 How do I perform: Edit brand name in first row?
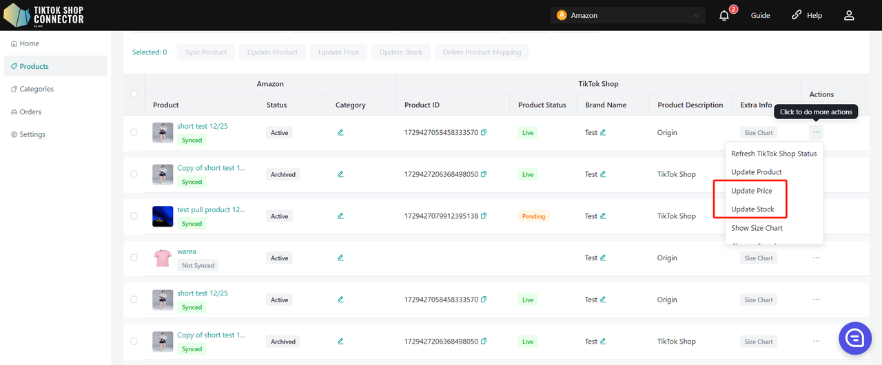tap(603, 132)
